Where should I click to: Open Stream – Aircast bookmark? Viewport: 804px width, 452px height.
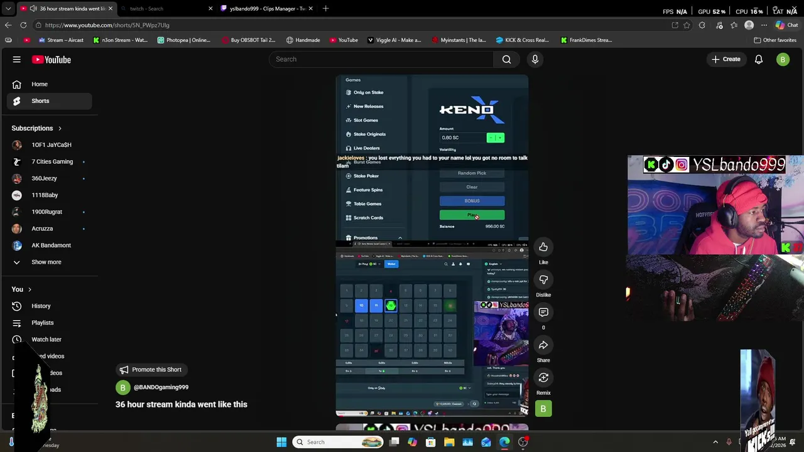tap(61, 40)
